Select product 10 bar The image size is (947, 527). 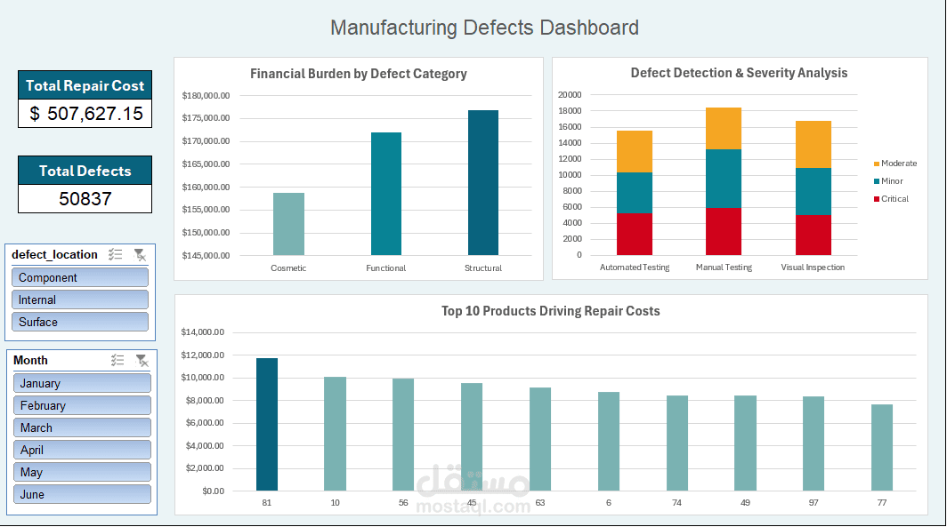click(x=336, y=435)
